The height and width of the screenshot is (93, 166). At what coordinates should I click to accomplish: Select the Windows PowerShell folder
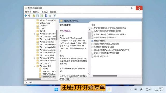(47, 52)
